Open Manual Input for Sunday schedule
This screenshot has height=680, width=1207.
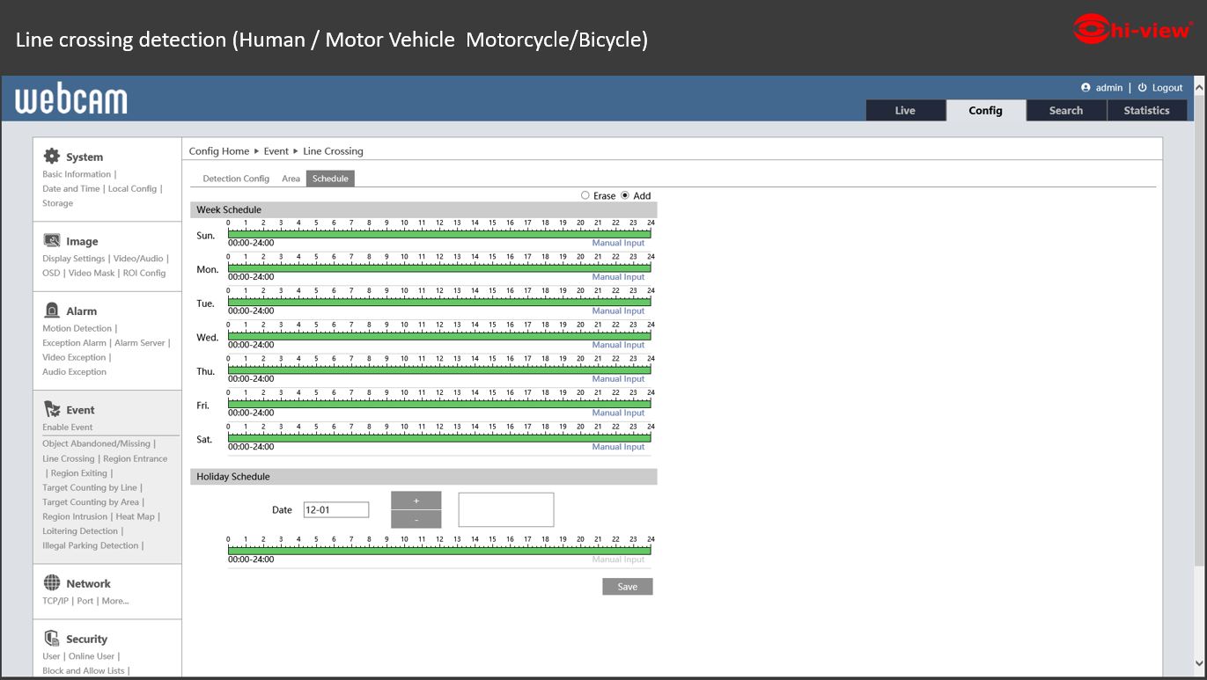coord(618,243)
